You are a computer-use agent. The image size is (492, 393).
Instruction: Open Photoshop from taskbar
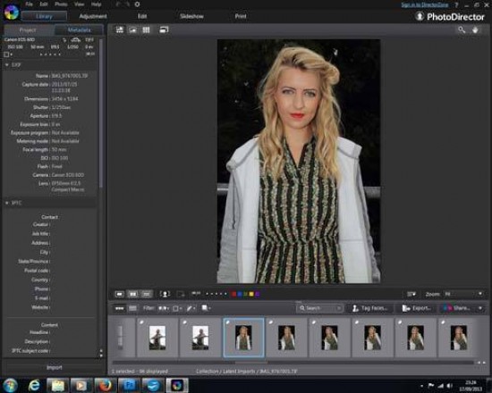tap(129, 385)
